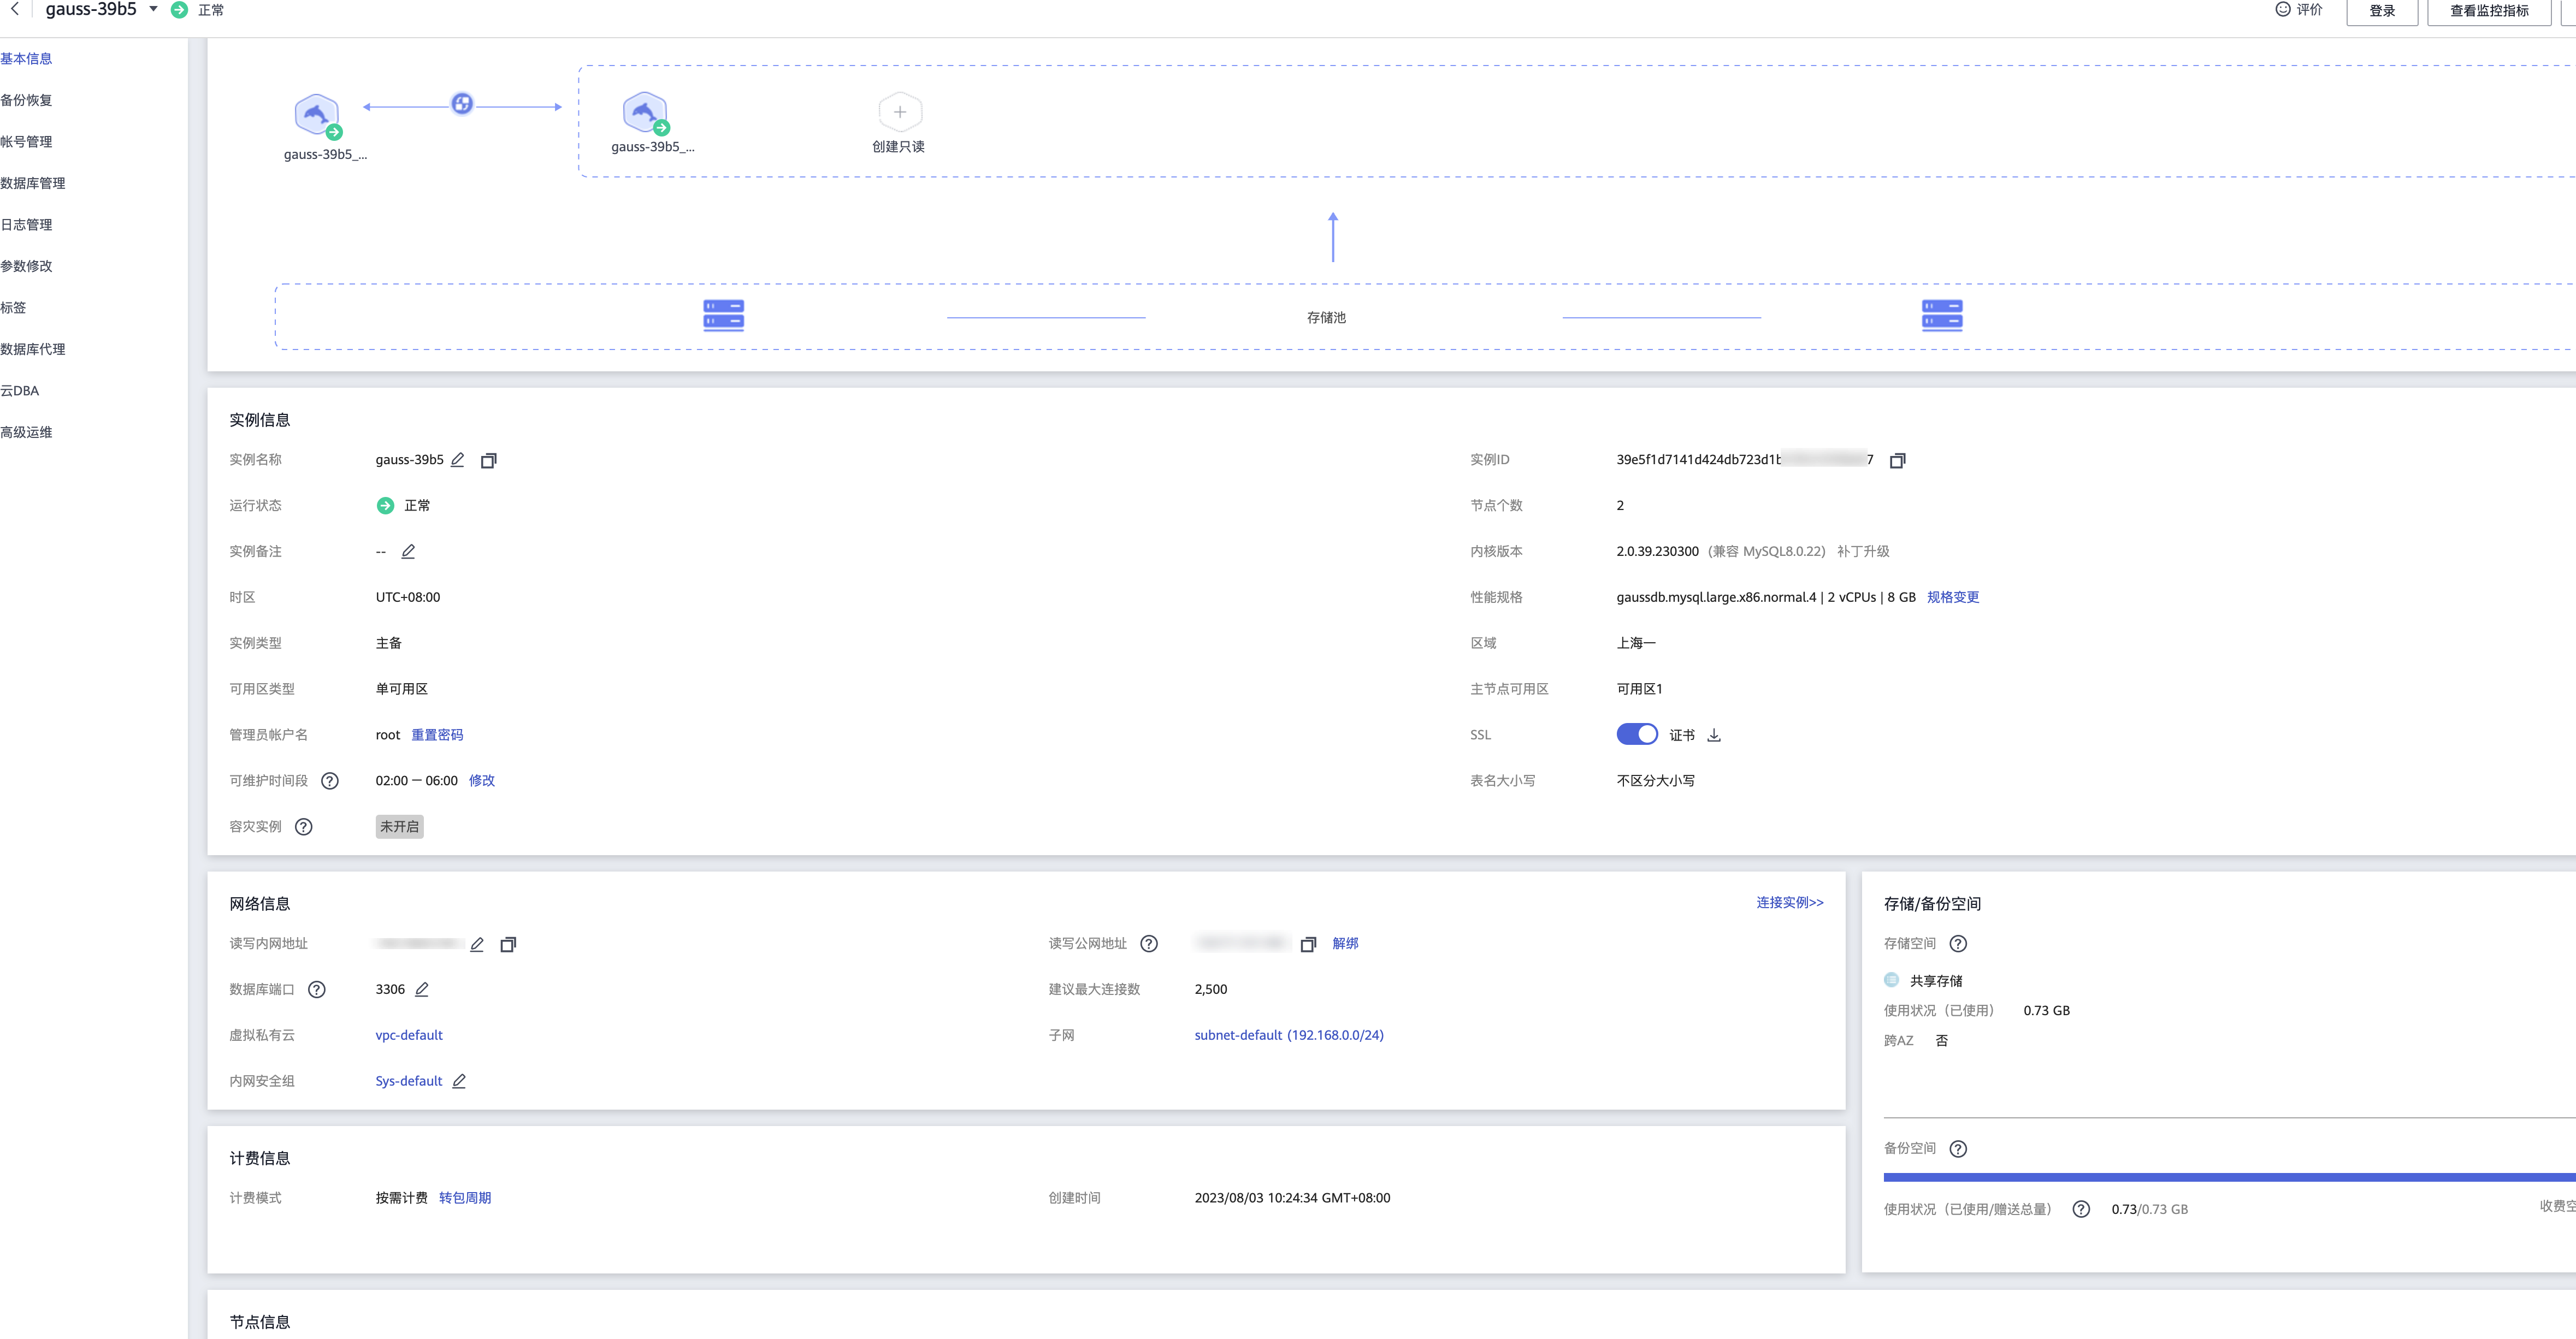Edit the Sys-default security group
The height and width of the screenshot is (1339, 2576).
pyautogui.click(x=459, y=1081)
